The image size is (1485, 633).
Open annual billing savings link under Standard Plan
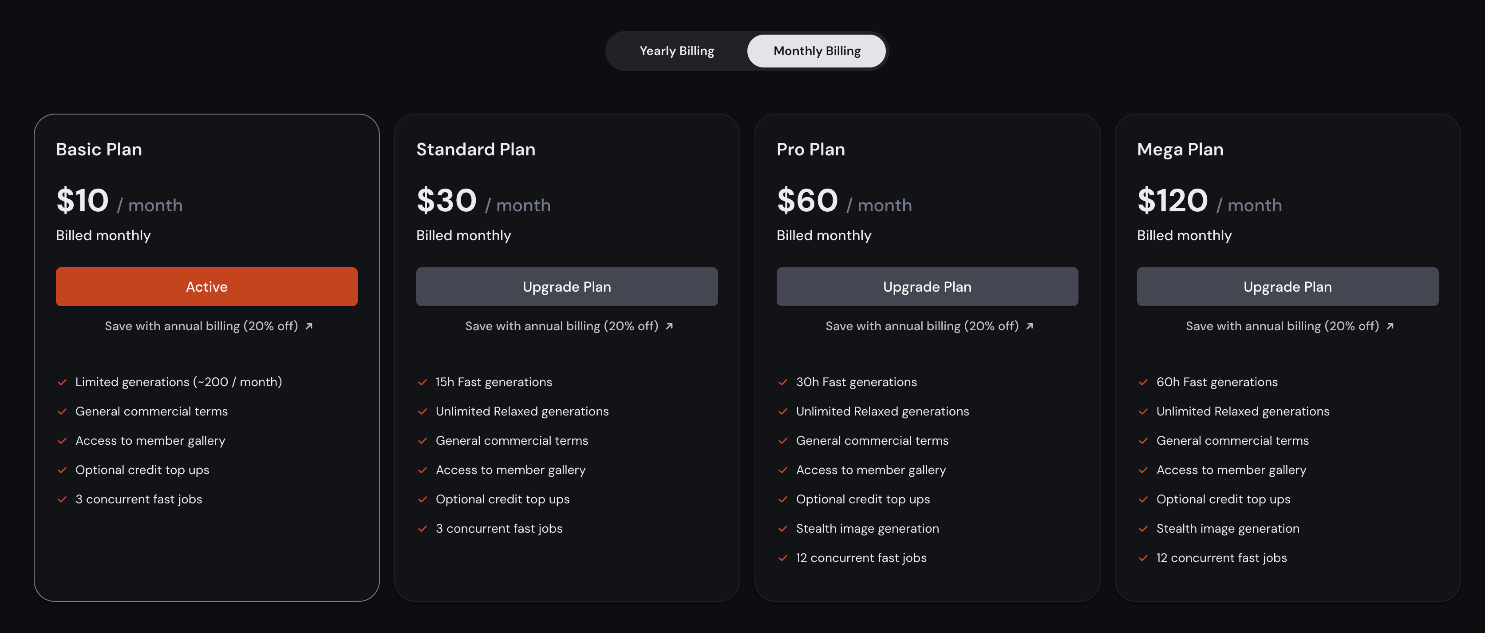(561, 326)
